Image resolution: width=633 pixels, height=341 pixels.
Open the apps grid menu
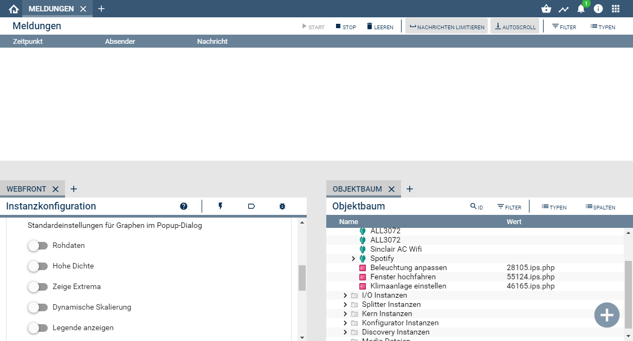click(616, 9)
